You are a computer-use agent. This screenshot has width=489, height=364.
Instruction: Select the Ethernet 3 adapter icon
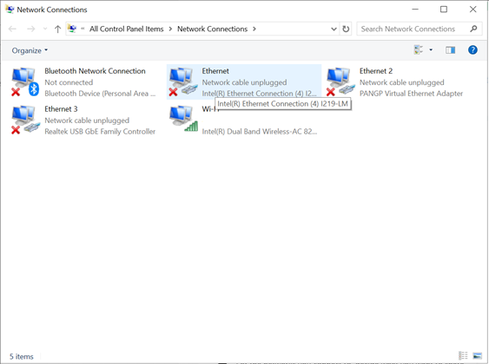(25, 120)
